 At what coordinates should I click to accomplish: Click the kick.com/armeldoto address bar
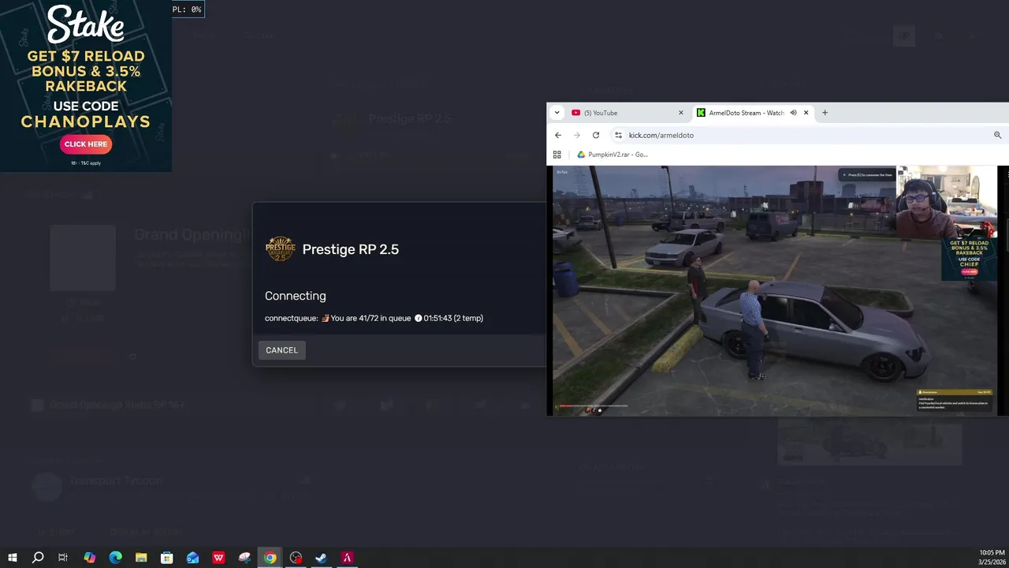808,135
